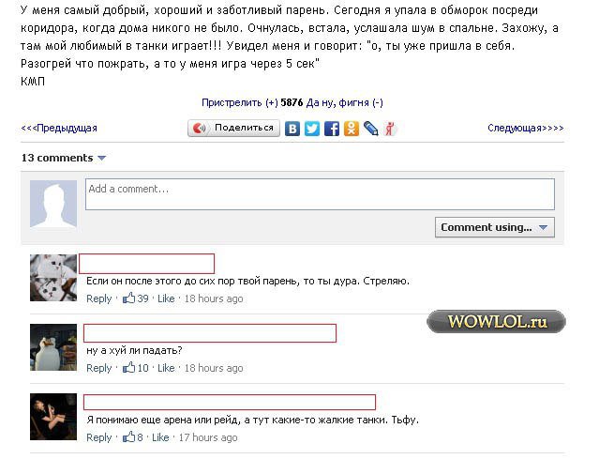
Task: Reply to the first comment
Action: click(99, 298)
